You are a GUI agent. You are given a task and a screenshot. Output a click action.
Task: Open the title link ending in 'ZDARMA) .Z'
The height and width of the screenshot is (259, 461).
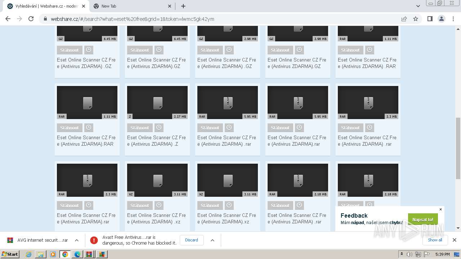coord(156,141)
